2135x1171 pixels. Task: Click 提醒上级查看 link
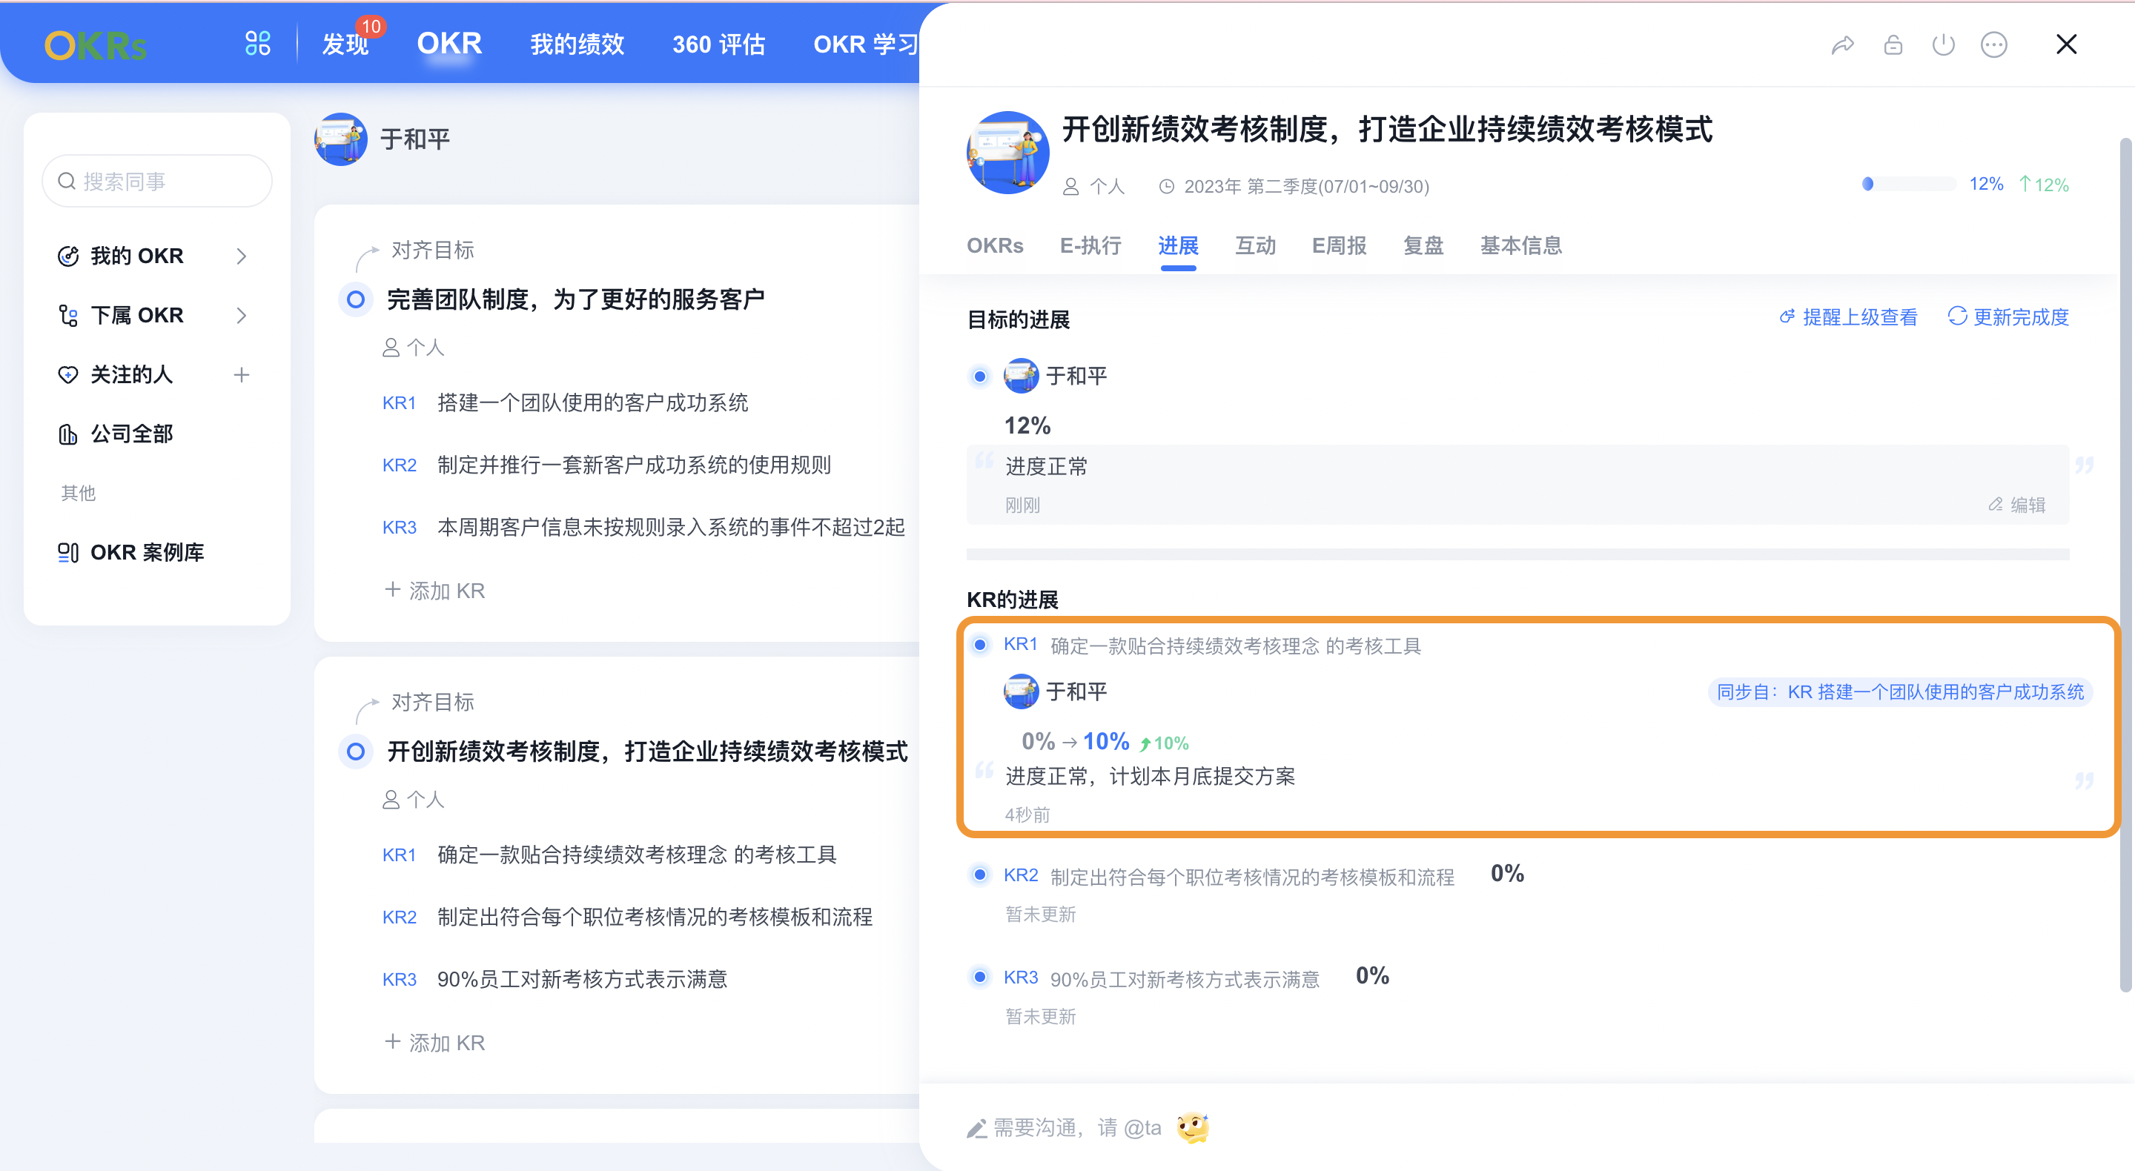coord(1848,316)
